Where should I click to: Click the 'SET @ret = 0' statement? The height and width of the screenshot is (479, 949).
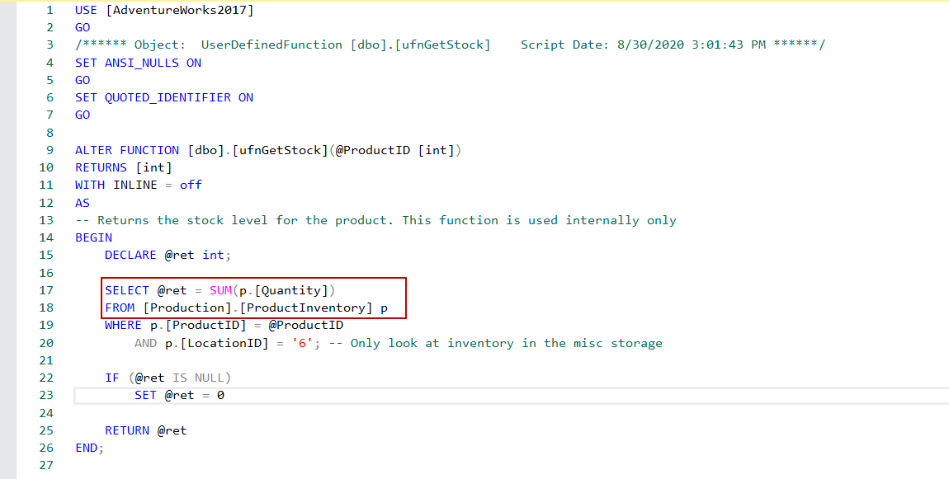click(179, 395)
